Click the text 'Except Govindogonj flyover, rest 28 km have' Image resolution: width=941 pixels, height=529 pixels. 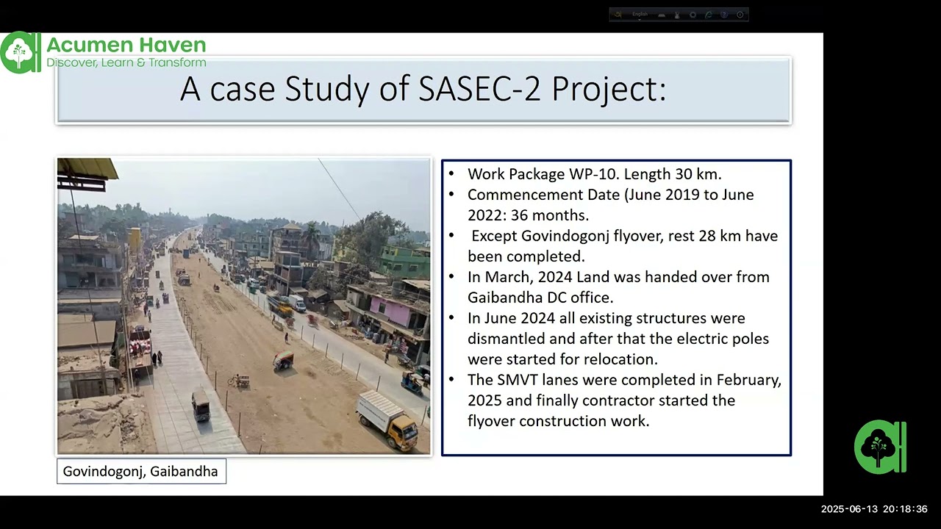pyautogui.click(x=624, y=236)
